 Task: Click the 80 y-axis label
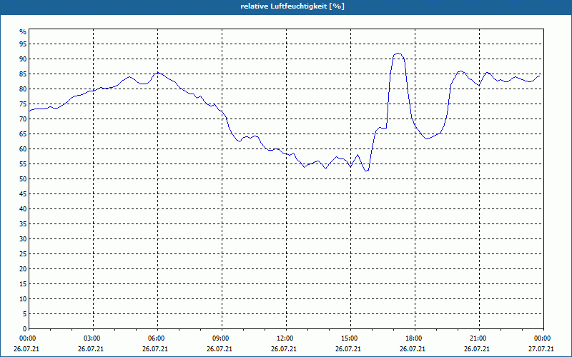(x=23, y=89)
